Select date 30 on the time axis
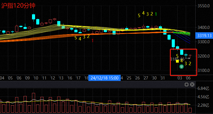 coord(154,78)
